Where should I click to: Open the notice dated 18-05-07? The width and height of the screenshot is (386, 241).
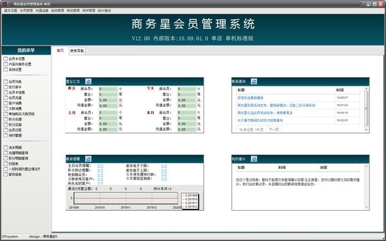(x=251, y=98)
